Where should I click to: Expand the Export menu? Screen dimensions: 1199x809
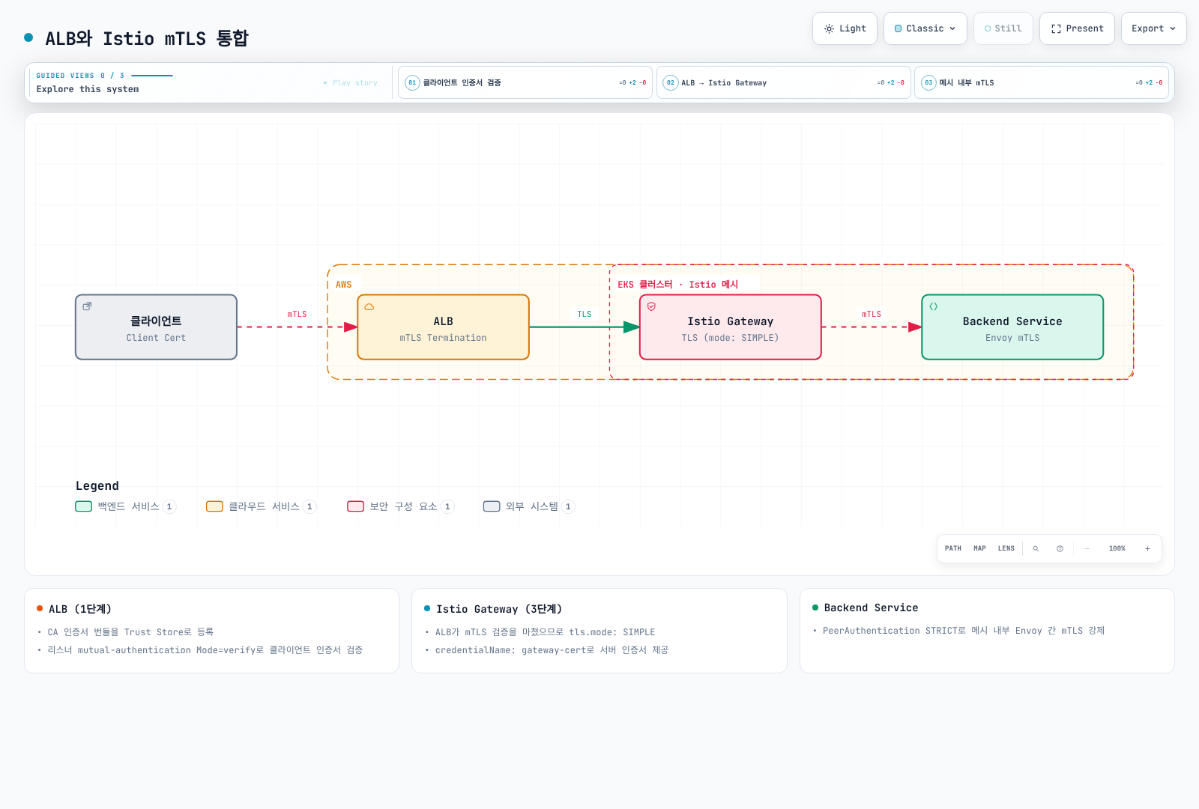[x=1153, y=28]
